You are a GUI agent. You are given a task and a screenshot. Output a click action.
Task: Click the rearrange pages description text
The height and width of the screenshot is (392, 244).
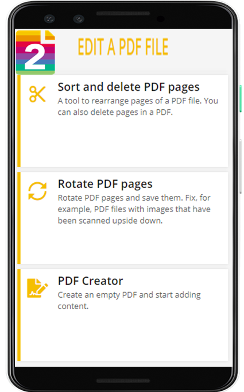(x=138, y=106)
